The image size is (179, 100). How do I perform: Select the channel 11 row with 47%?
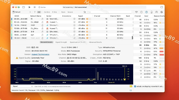click(x=149, y=48)
